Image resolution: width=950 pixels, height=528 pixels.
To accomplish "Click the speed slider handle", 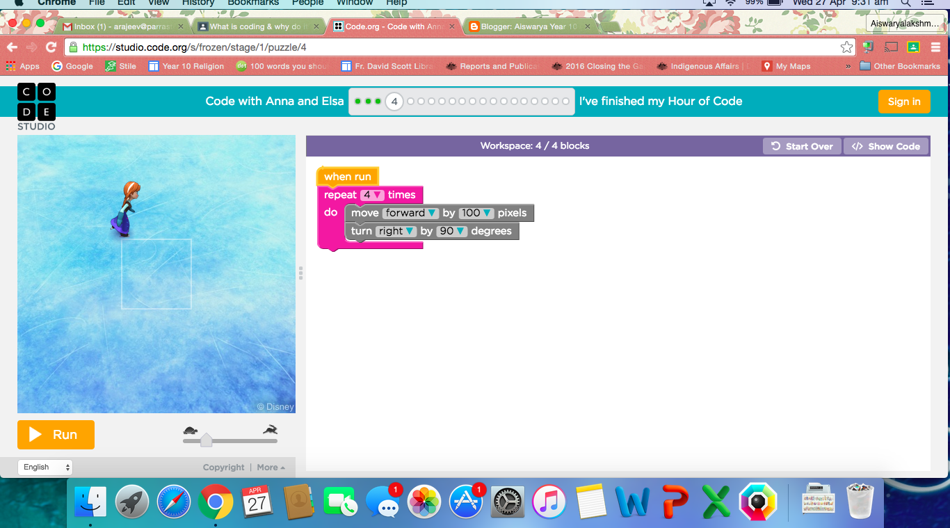I will 206,440.
